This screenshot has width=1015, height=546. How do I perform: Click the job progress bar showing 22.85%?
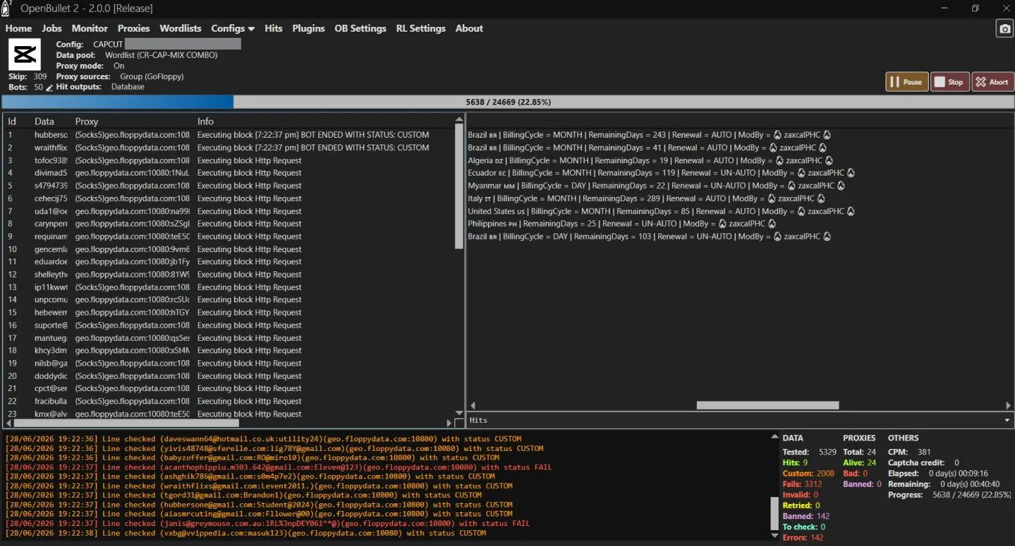point(507,102)
